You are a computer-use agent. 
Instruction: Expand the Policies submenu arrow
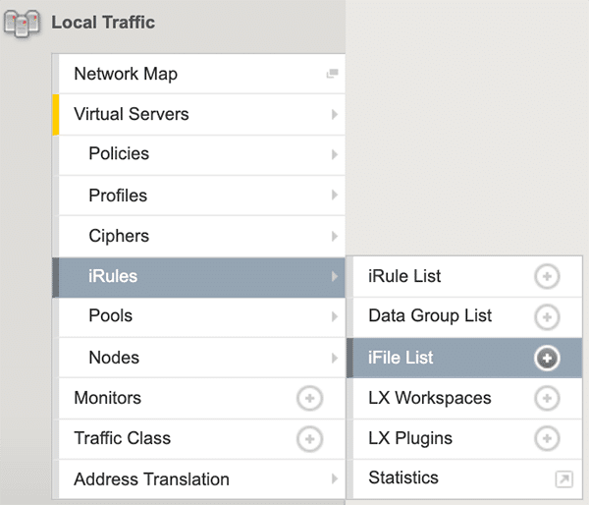click(334, 154)
